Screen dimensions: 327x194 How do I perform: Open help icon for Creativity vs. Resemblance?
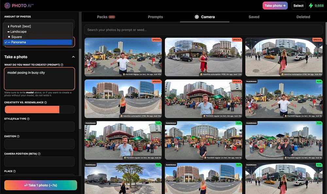pos(45,102)
